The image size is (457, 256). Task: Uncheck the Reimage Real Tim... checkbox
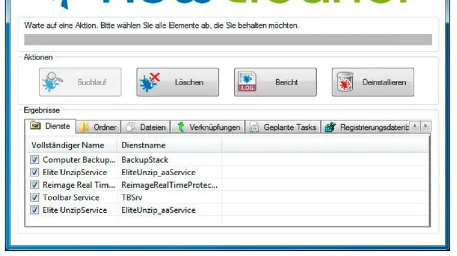click(34, 185)
